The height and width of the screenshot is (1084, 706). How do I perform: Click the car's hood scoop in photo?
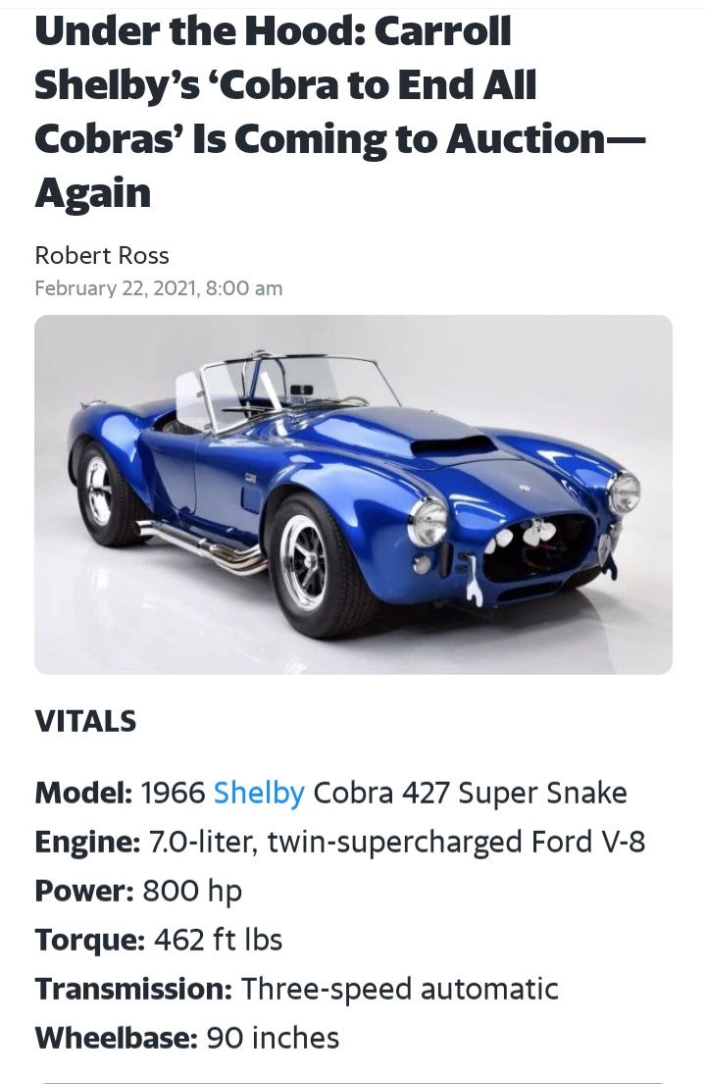click(453, 444)
